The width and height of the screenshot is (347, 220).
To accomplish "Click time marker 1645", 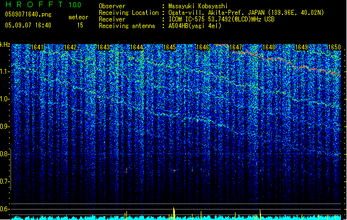I will point(169,47).
